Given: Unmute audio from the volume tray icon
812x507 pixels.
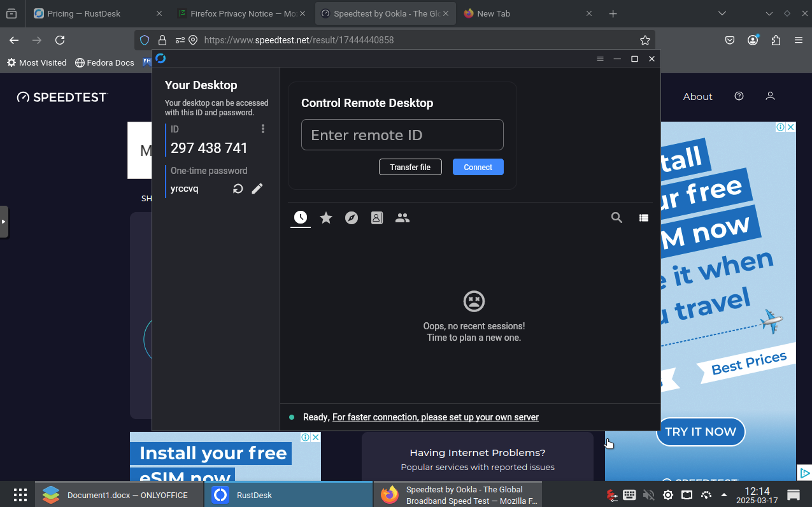Looking at the screenshot, I should tap(648, 495).
